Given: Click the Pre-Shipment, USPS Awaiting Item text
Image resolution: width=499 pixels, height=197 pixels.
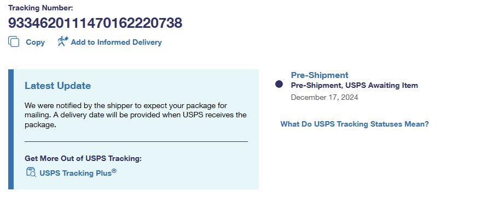Looking at the screenshot, I should pyautogui.click(x=354, y=85).
